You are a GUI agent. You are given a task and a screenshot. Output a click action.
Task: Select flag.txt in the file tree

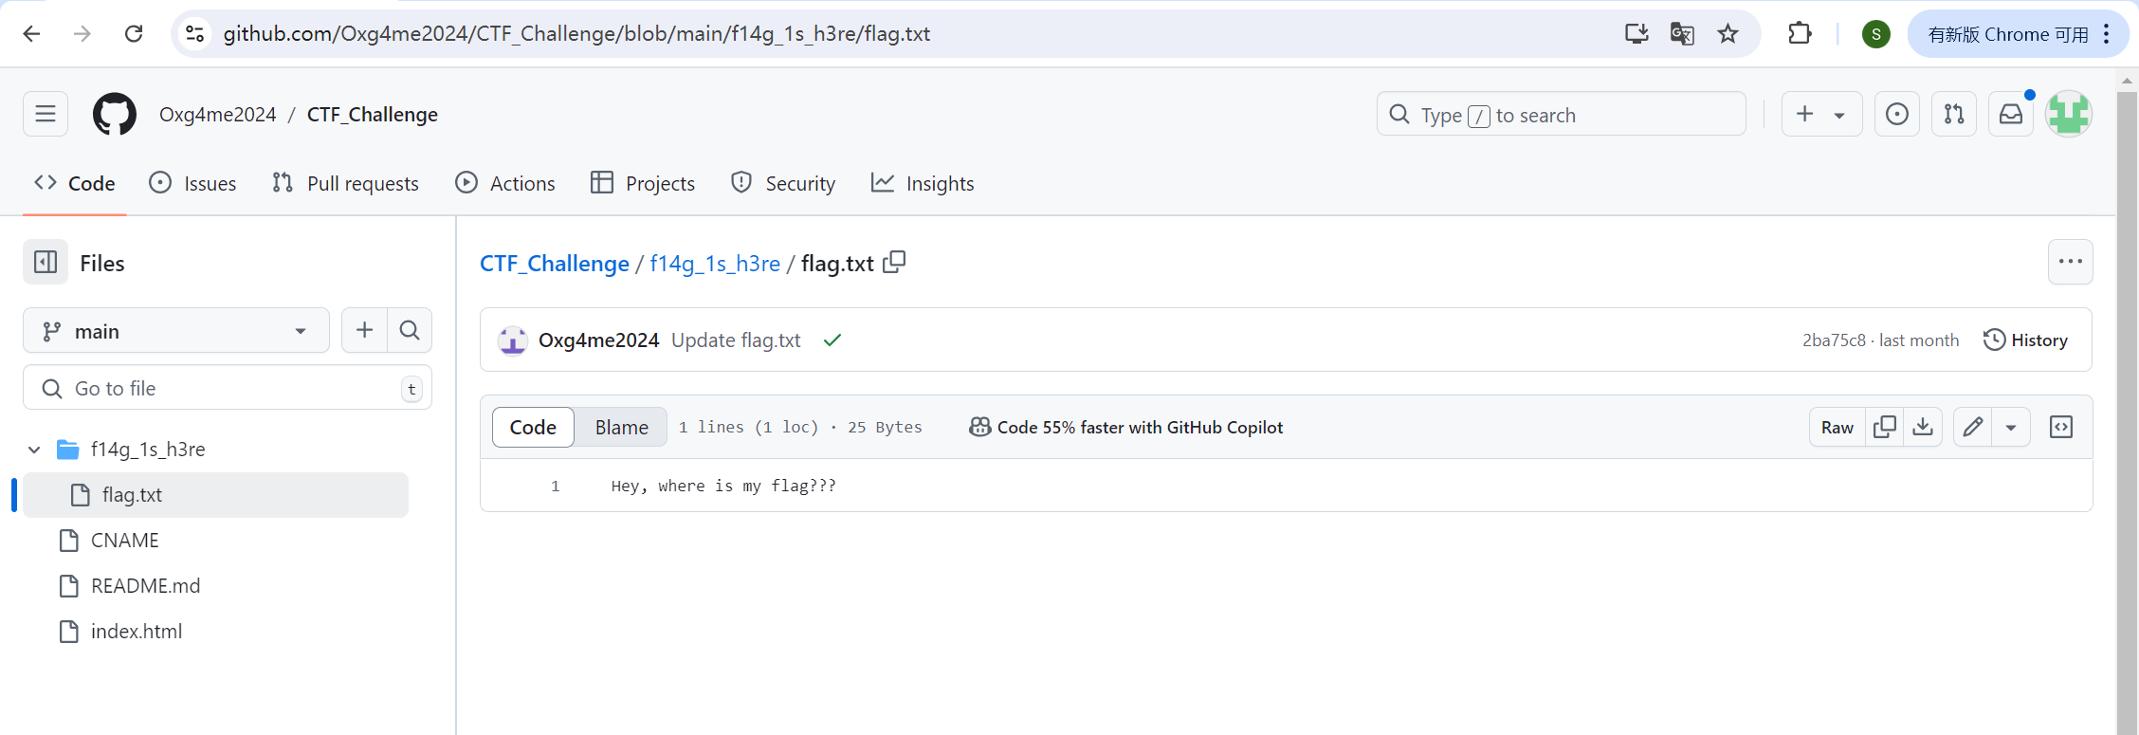pos(216,495)
